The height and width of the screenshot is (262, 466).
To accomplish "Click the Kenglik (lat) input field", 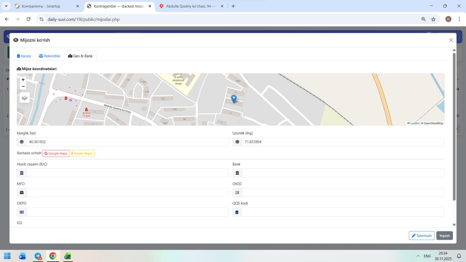I will pyautogui.click(x=127, y=142).
